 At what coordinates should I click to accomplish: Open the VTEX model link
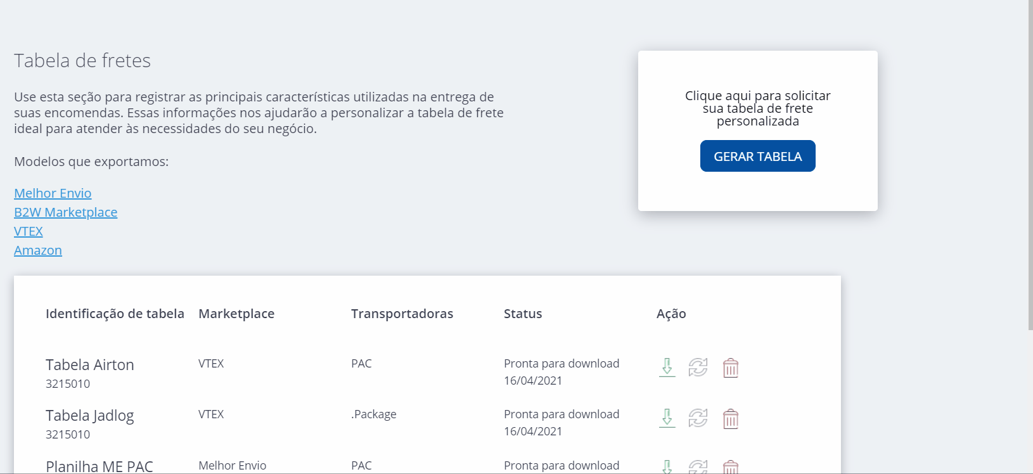tap(29, 231)
